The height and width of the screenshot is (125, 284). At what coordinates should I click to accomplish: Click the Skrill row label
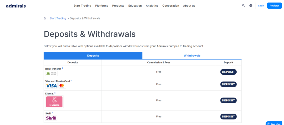click(48, 113)
